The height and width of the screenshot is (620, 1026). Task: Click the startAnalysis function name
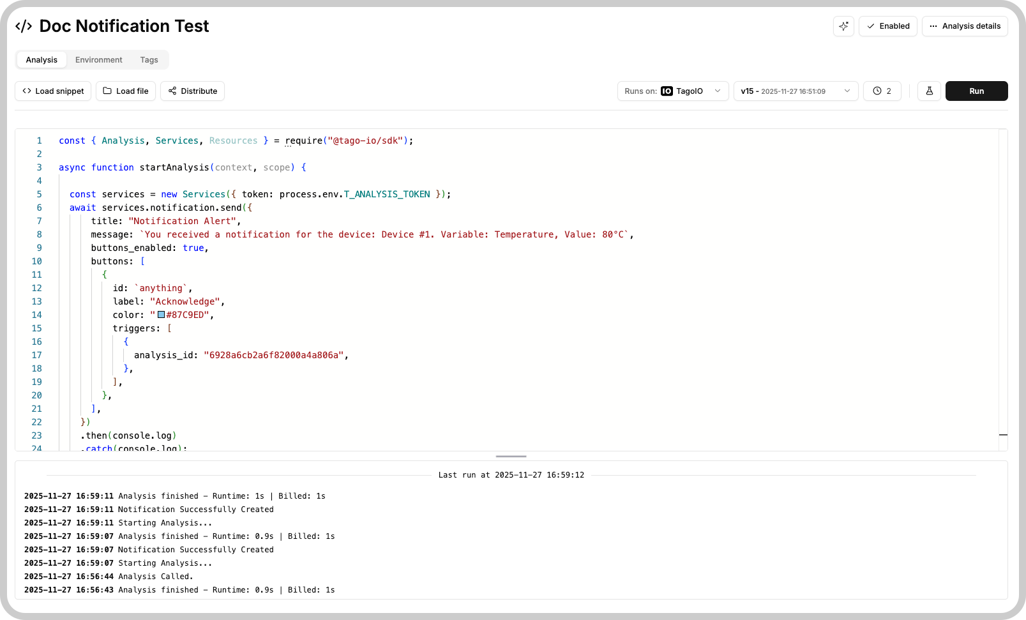pyautogui.click(x=174, y=167)
